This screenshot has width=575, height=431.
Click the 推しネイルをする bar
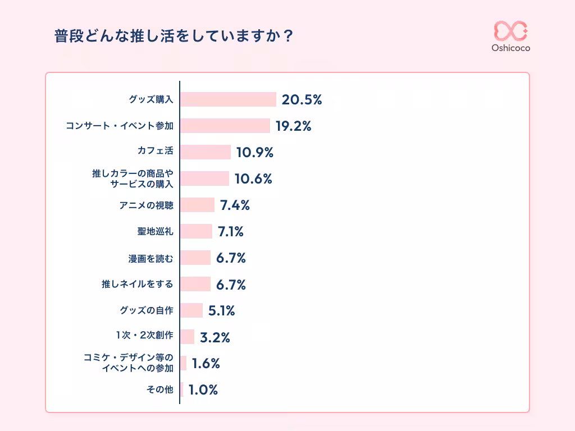click(x=195, y=284)
